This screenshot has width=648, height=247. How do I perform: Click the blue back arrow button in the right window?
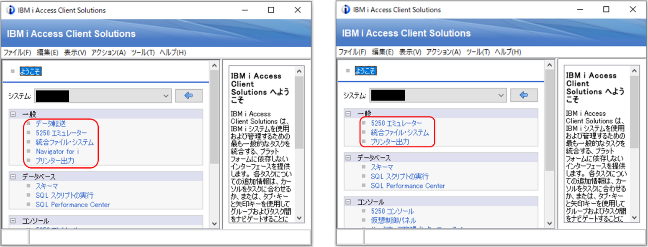pyautogui.click(x=524, y=96)
